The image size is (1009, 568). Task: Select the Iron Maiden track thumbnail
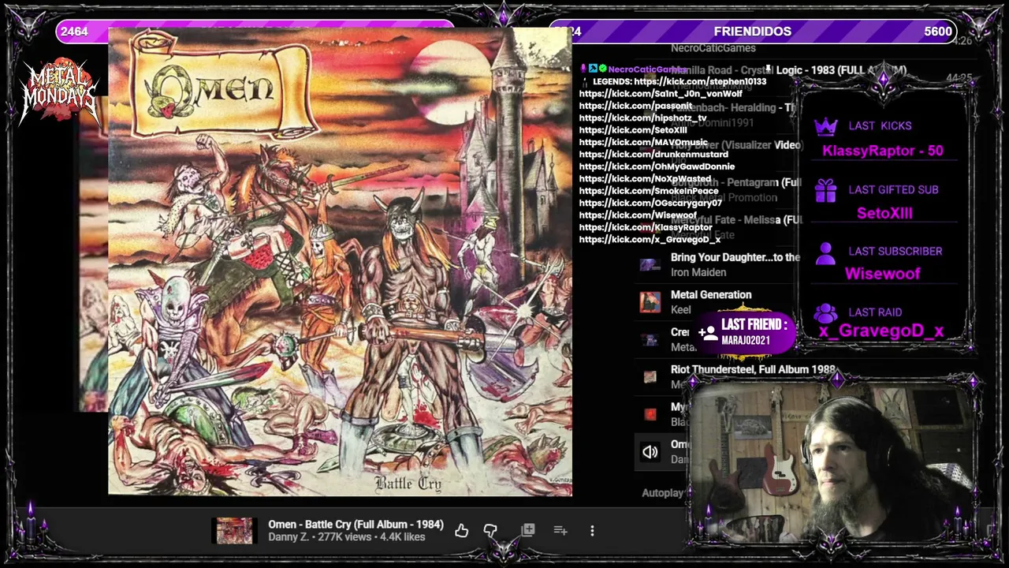[x=650, y=265]
